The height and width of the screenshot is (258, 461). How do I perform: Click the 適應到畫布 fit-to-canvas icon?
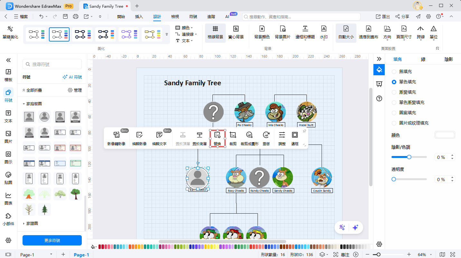(368, 29)
